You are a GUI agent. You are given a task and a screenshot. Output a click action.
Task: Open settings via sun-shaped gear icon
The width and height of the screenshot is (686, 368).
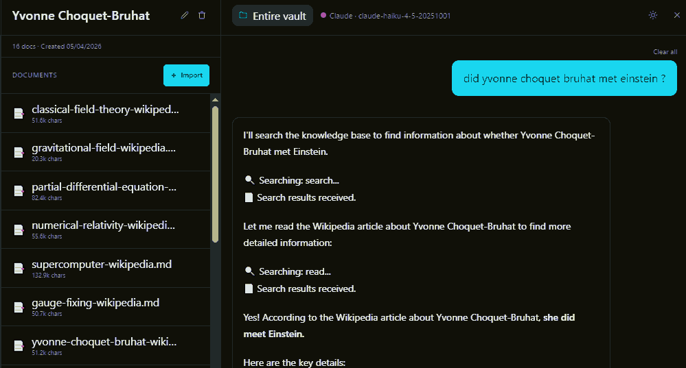(x=653, y=15)
